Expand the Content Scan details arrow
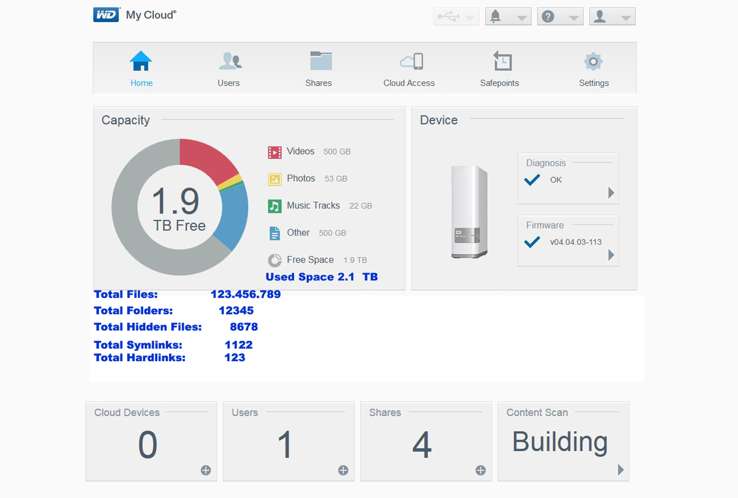Screen dimensions: 738x498 pyautogui.click(x=621, y=470)
